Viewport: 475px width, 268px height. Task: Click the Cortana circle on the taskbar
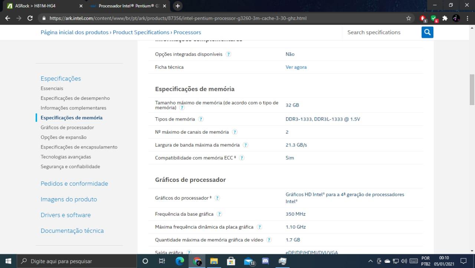[145, 261]
